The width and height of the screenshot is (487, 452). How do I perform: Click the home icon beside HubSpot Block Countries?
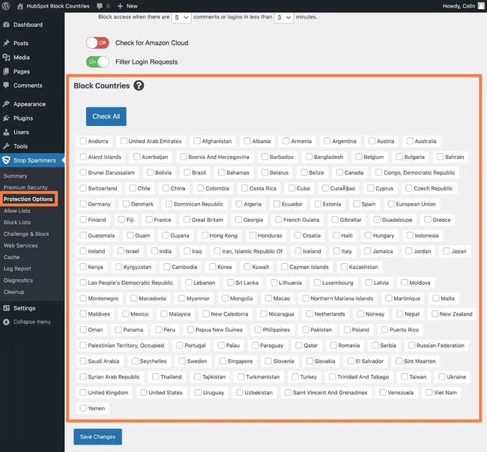coord(20,6)
